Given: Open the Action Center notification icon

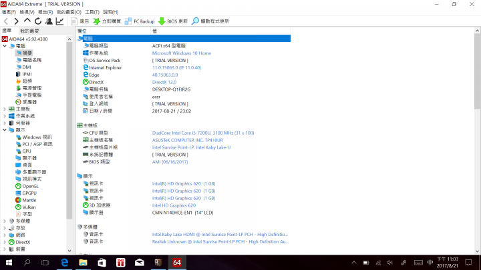Looking at the screenshot, I should [x=468, y=263].
